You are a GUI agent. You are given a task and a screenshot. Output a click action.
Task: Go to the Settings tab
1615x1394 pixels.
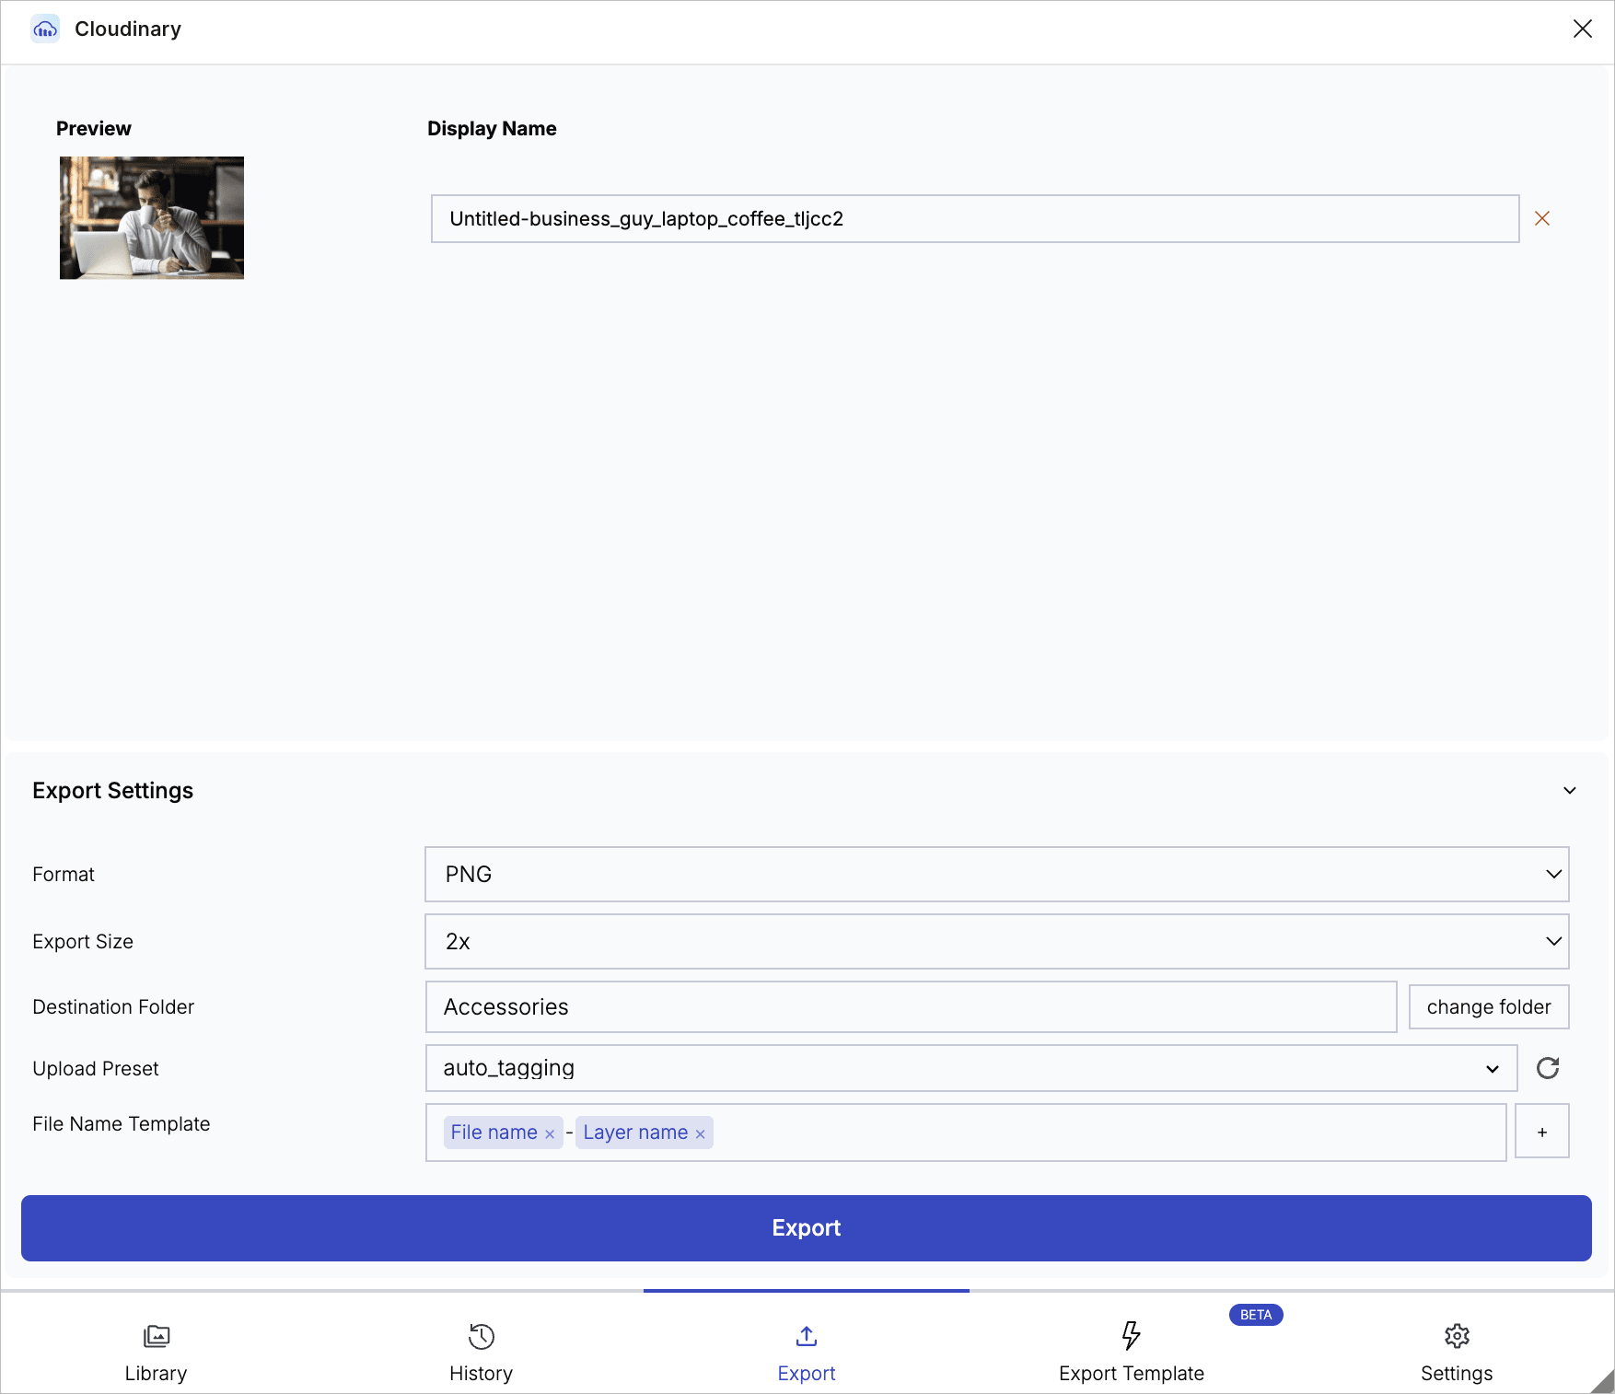[1457, 1353]
